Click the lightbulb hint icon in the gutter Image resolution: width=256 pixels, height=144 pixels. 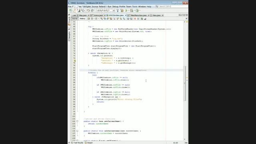tap(75, 60)
